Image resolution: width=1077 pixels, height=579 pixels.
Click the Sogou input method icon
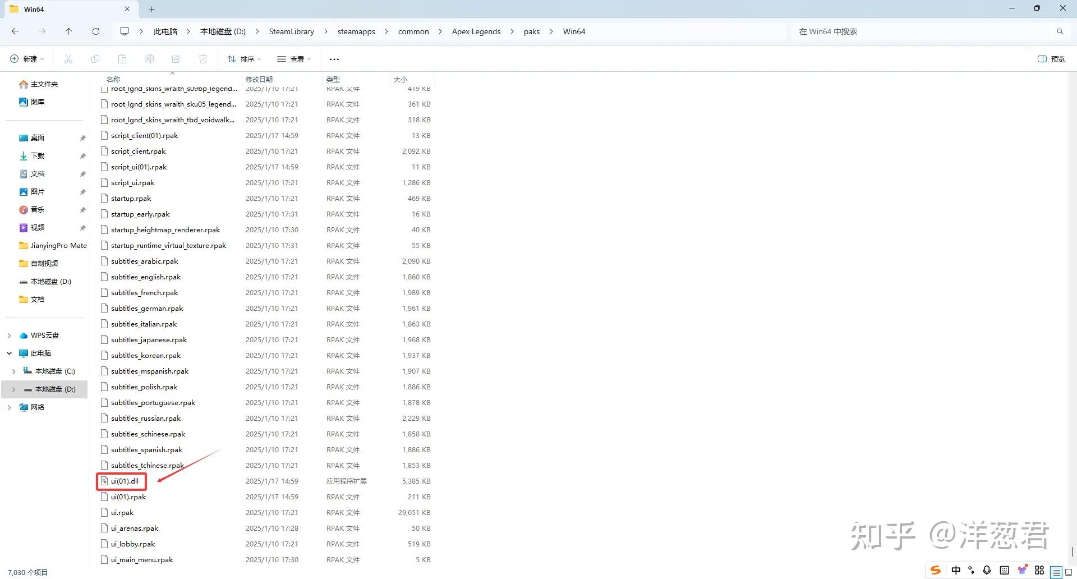click(936, 570)
